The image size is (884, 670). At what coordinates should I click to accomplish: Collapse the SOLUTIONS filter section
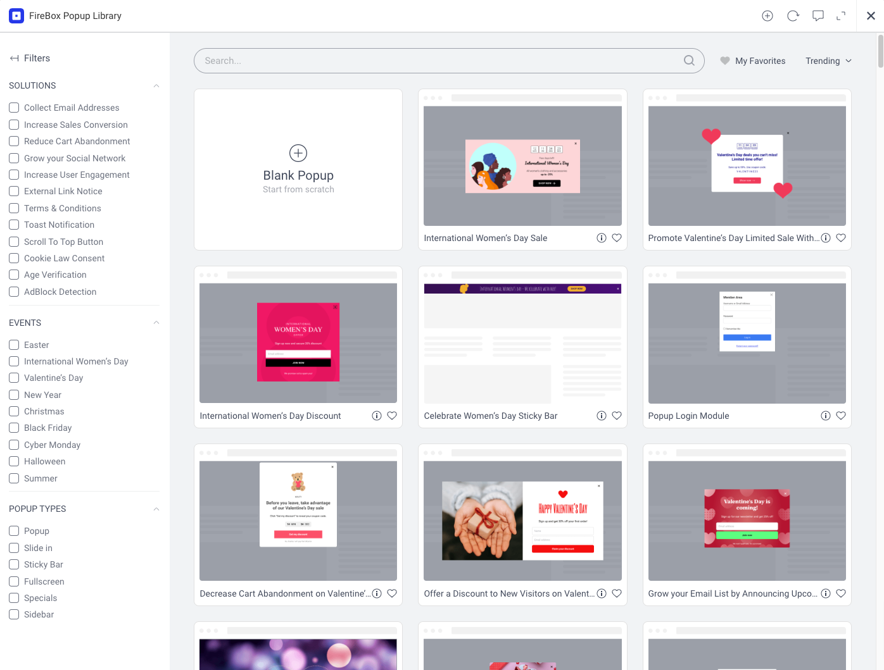point(156,85)
